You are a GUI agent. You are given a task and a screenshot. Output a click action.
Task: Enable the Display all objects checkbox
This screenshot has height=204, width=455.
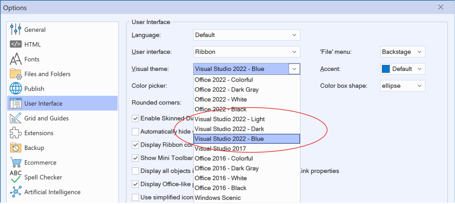[135, 171]
